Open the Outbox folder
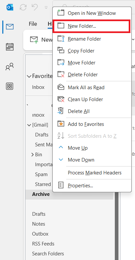The image size is (135, 260). pos(40,234)
